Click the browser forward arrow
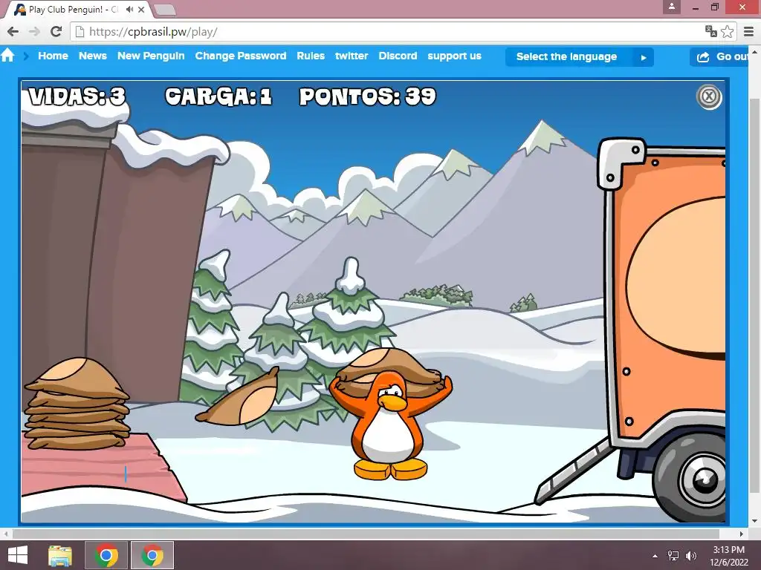The image size is (761, 570). tap(34, 31)
